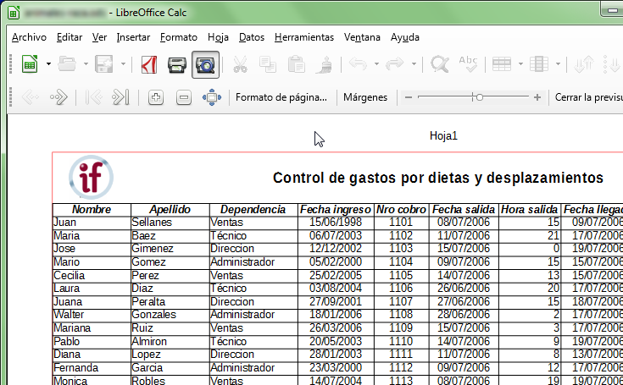Toggle the Márgenes button
This screenshot has height=385, width=623.
click(365, 97)
